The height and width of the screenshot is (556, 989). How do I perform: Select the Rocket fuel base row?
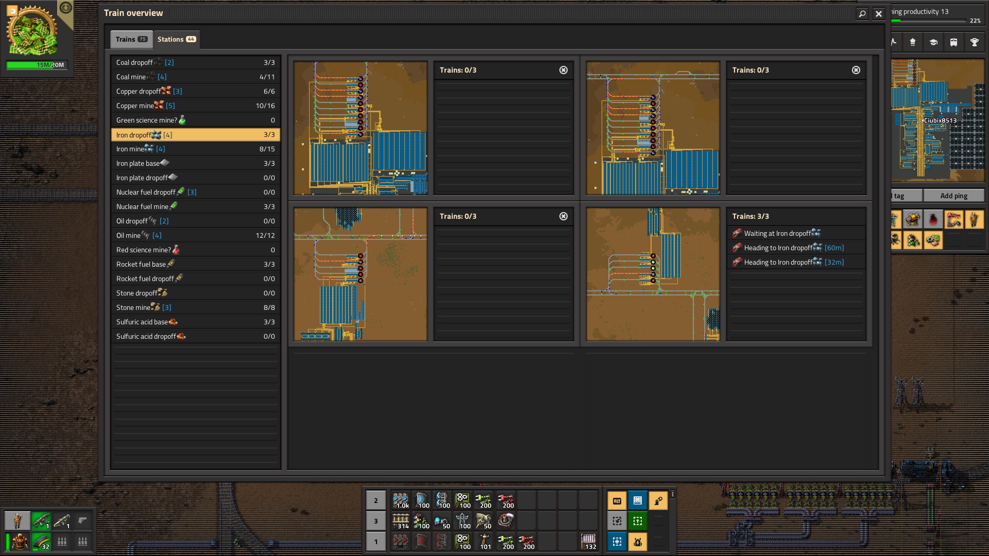(196, 264)
